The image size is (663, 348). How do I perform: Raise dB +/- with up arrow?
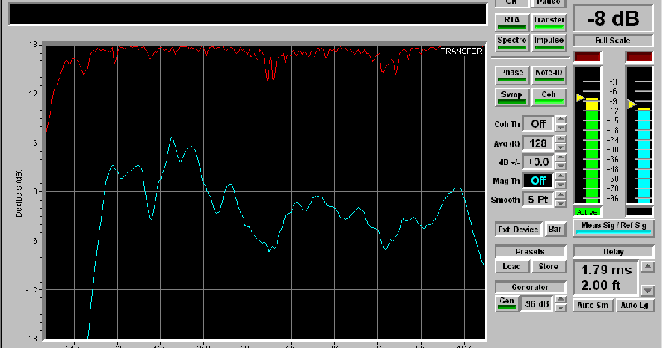point(561,157)
